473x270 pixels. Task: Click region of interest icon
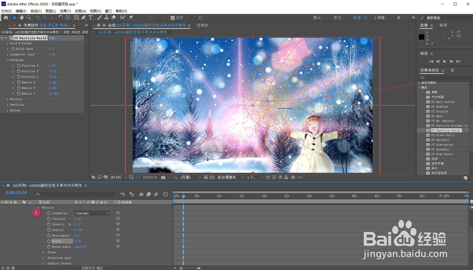pyautogui.click(x=206, y=177)
